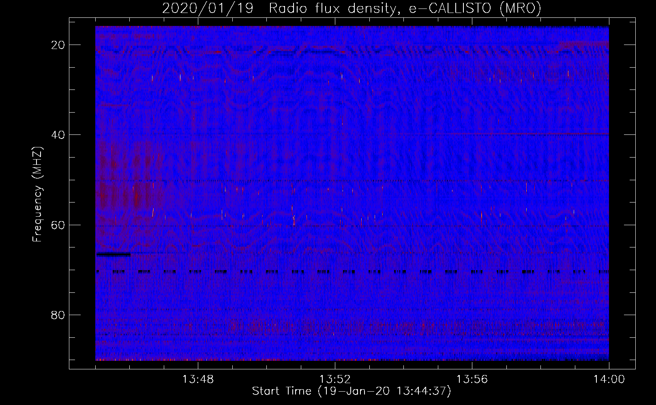
Task: Click the 20 MHz frequency tick label
Action: (x=58, y=45)
